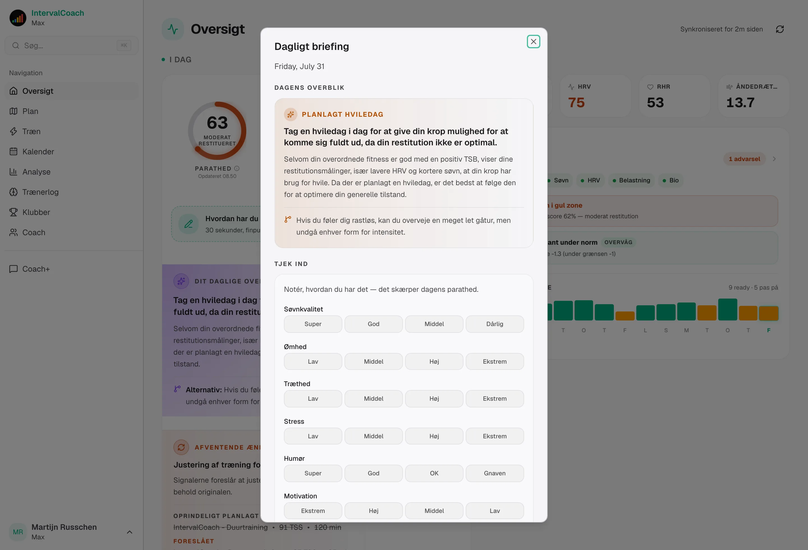808x550 pixels.
Task: Click the search magnifier icon
Action: 16,45
